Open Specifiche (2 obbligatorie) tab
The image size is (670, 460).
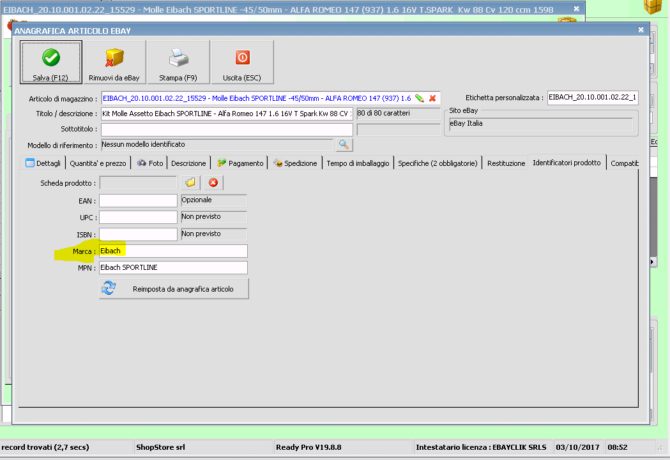[438, 163]
